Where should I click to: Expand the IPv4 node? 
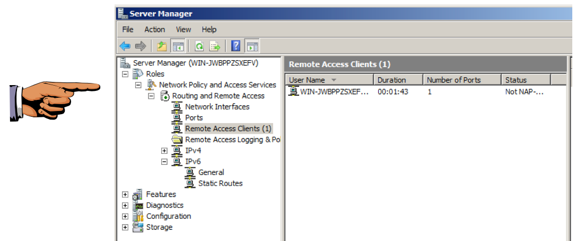tap(164, 151)
